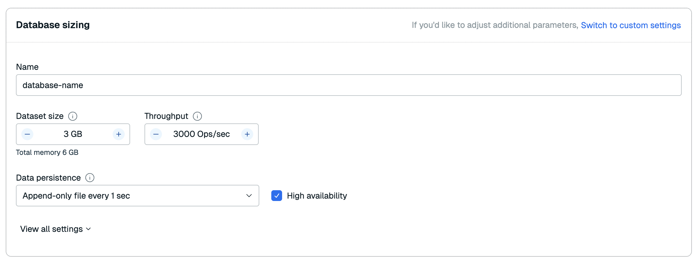
Task: Click the 3 GB dataset size value
Action: point(73,134)
